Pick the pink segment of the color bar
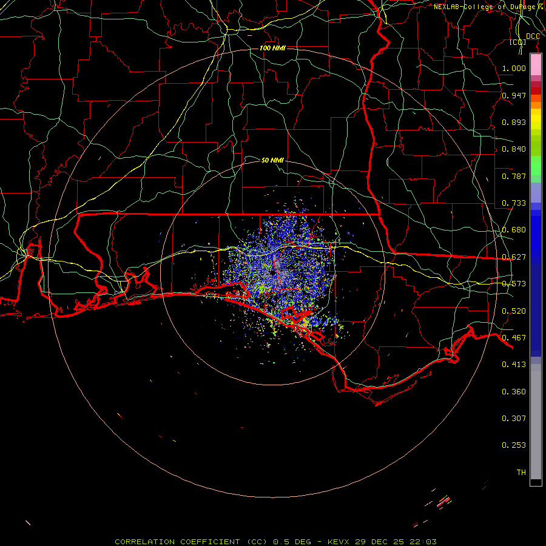 tap(536, 65)
